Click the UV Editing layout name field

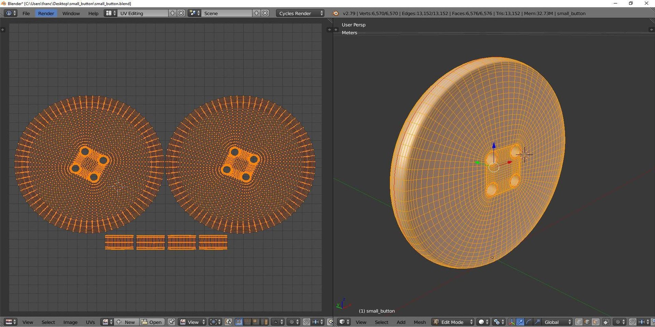tap(143, 13)
